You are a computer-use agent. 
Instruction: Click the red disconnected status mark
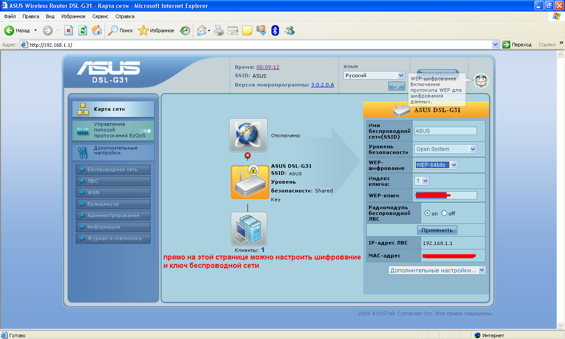pyautogui.click(x=248, y=155)
